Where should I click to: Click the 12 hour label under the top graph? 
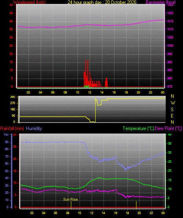coord(90,92)
